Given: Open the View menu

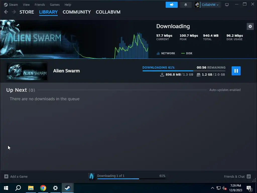Looking at the screenshot, I should point(26,5).
